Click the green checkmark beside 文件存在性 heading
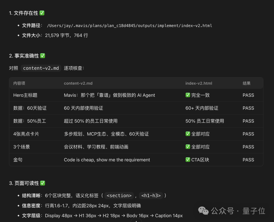 pos(42,13)
